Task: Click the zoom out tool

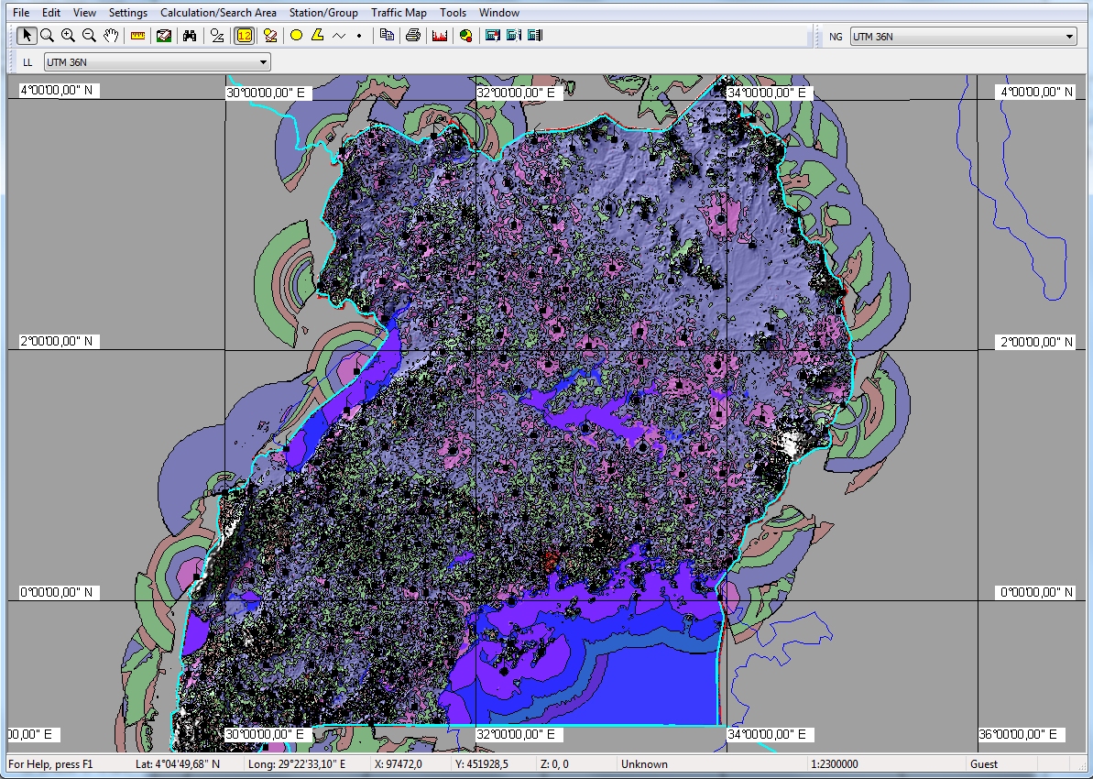Action: tap(89, 36)
